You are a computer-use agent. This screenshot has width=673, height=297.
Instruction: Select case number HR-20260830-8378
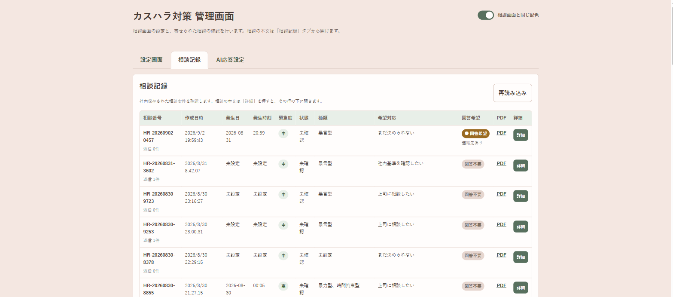(159, 259)
